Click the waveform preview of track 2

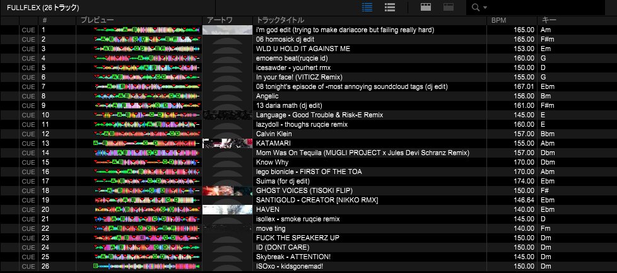click(x=148, y=39)
